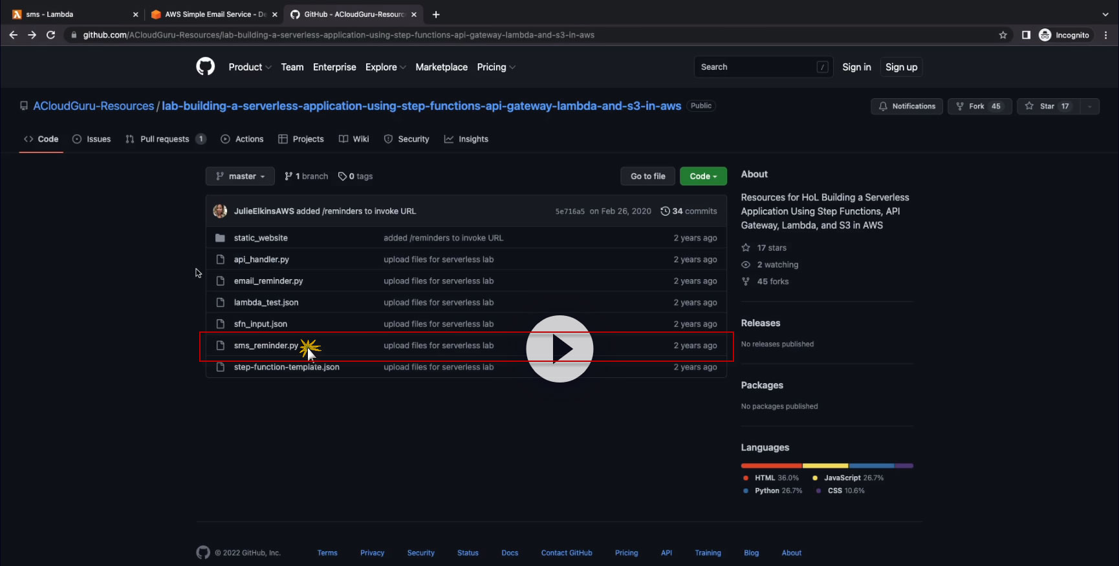Bookmark this page with the star icon

(x=1003, y=35)
